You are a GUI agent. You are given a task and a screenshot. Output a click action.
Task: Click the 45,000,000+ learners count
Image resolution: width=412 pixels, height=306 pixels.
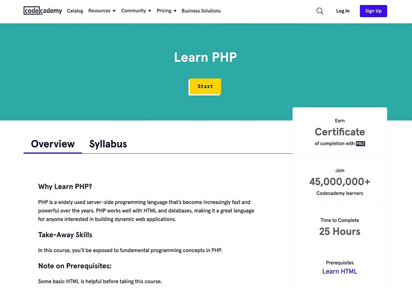point(340,182)
